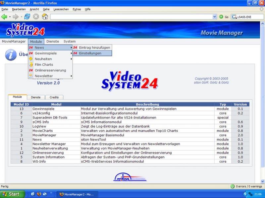The image size is (265, 198).
Task: Click the icon beside Film Charts
Action: (x=31, y=64)
